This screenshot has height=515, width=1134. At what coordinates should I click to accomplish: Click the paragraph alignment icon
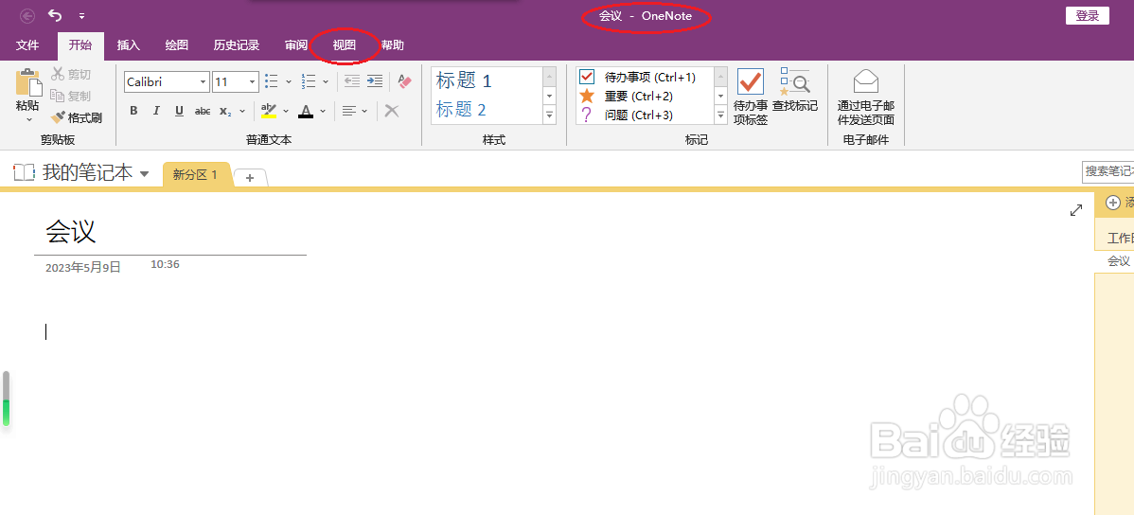coord(349,111)
